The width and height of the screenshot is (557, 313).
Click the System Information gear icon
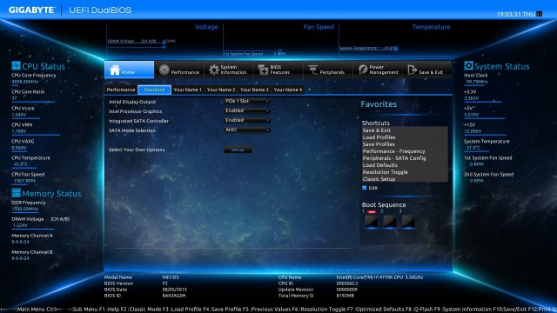click(214, 70)
